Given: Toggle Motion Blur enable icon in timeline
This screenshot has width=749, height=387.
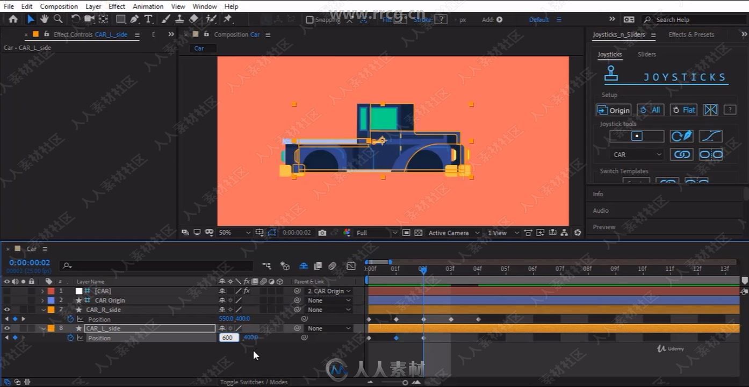Looking at the screenshot, I should click(x=332, y=266).
